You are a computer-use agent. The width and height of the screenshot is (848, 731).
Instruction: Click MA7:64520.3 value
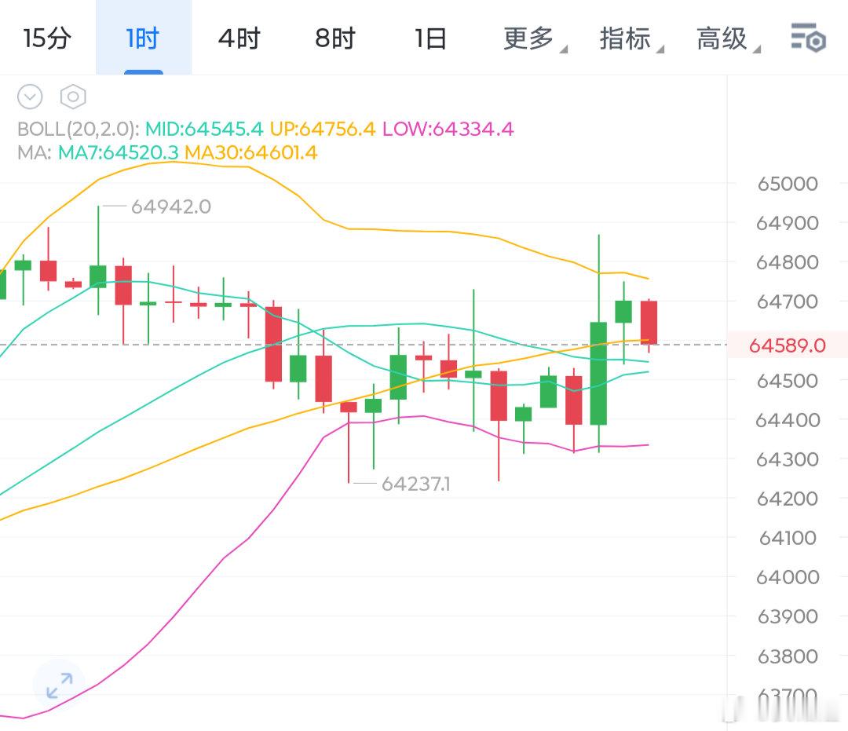[118, 152]
